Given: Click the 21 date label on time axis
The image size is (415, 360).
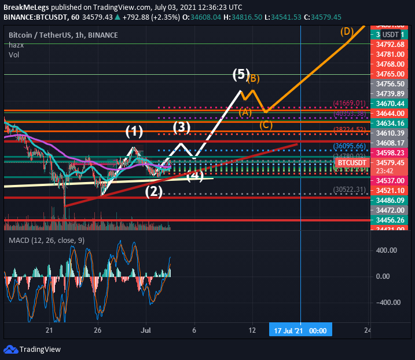Looking at the screenshot, I should coord(49,330).
